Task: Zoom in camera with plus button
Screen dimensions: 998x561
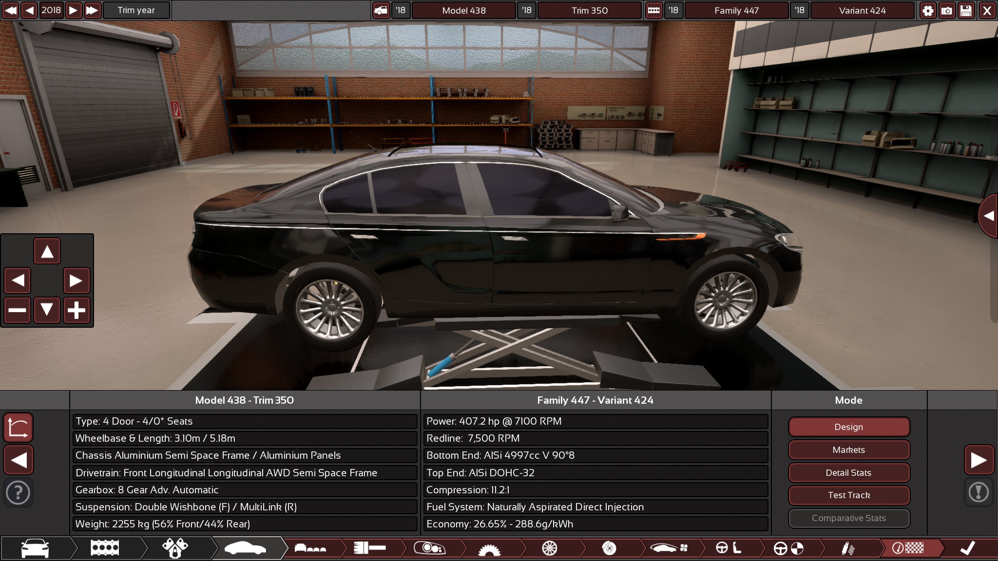Action: coord(77,310)
